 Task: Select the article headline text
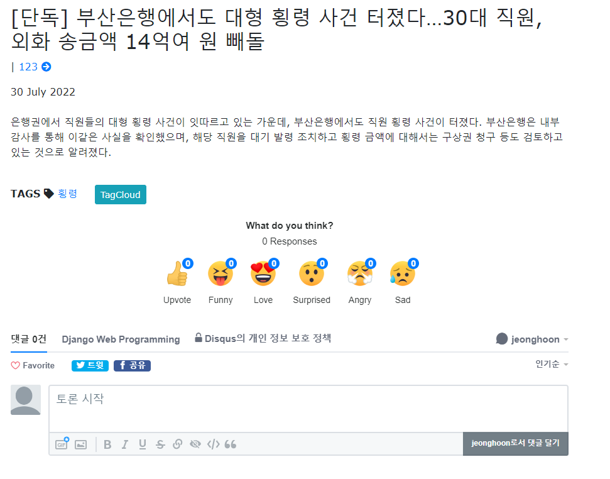click(276, 29)
